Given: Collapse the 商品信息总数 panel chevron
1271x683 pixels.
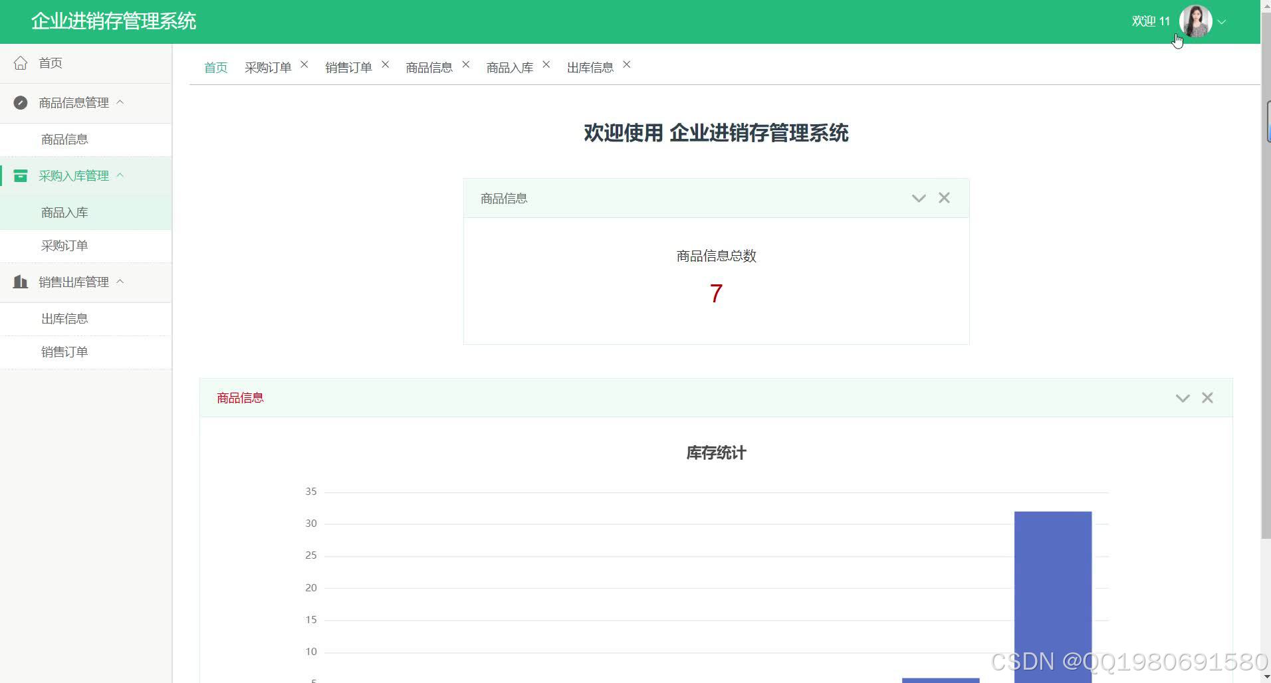Looking at the screenshot, I should 919,198.
